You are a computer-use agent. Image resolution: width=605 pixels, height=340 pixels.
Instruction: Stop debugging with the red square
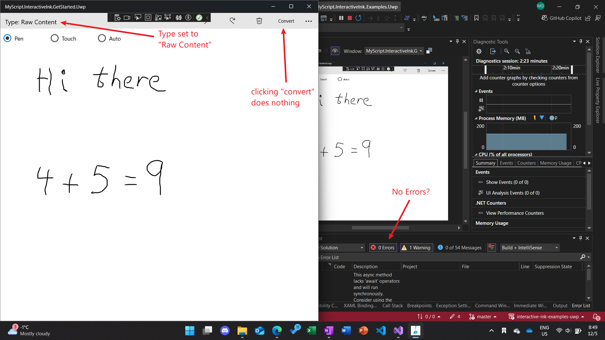pyautogui.click(x=349, y=18)
